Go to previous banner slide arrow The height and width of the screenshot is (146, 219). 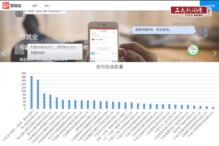coord(4,53)
